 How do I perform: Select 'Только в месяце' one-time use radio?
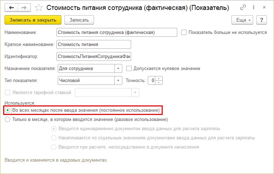pyautogui.click(x=7, y=120)
